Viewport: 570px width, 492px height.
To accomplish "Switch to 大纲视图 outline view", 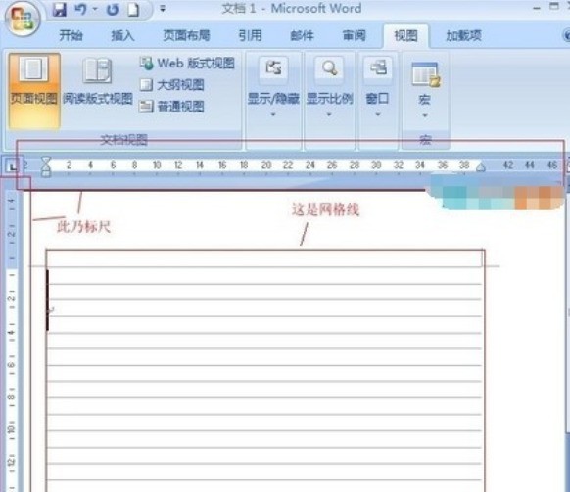I will (172, 85).
